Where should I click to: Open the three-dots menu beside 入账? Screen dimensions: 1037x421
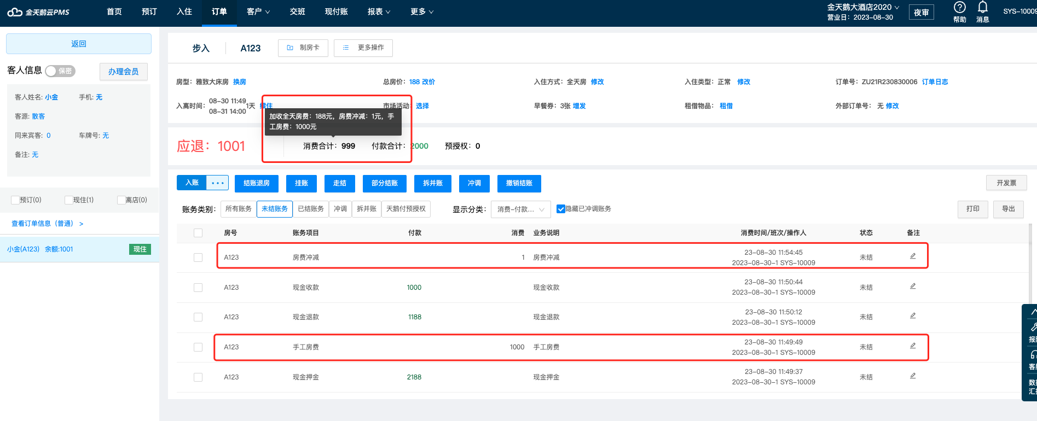(218, 183)
